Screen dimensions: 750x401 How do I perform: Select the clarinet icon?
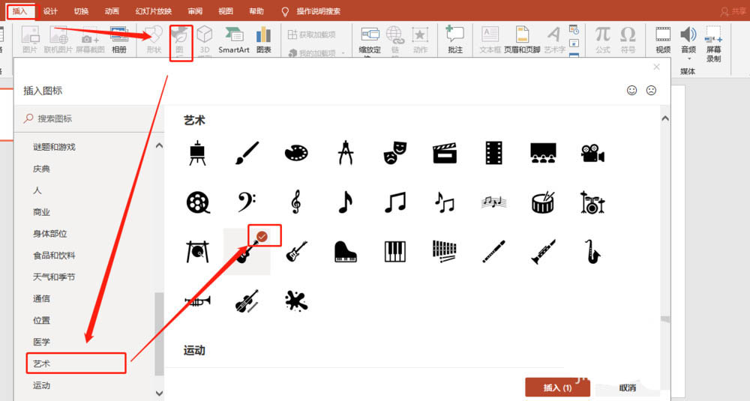point(543,251)
